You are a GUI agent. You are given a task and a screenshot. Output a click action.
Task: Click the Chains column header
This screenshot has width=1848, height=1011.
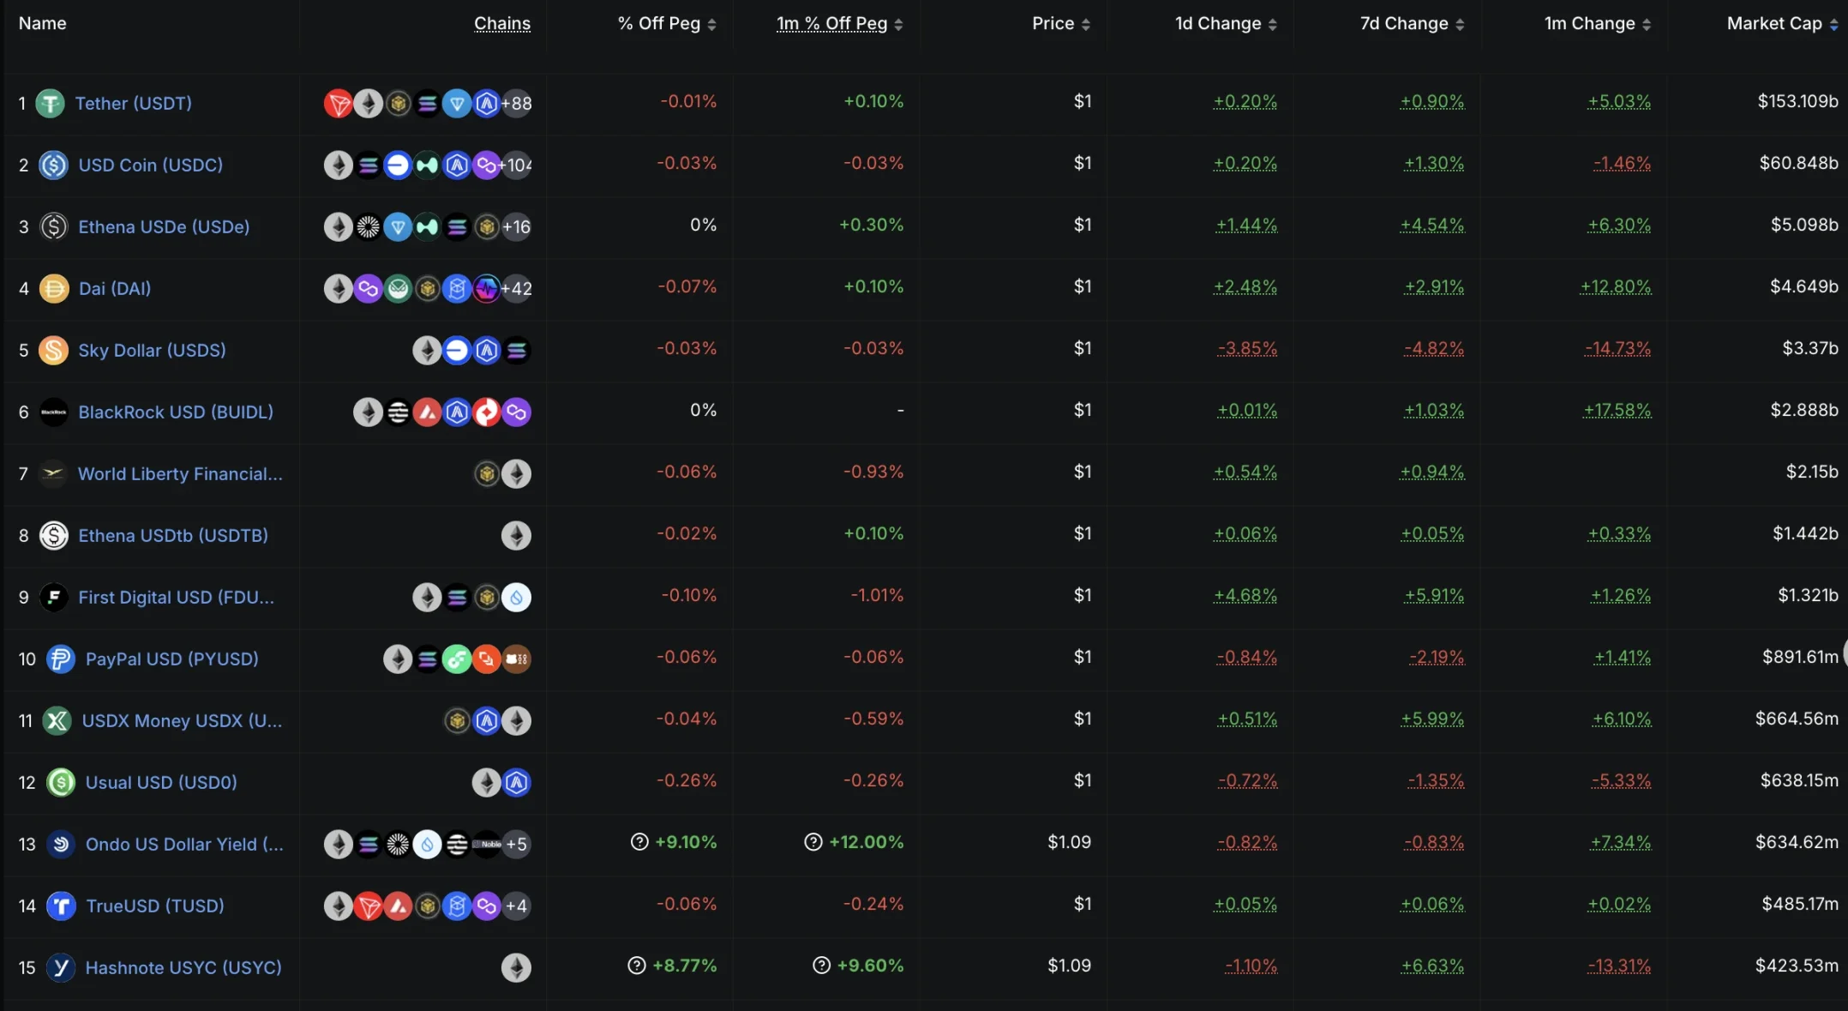(x=502, y=24)
